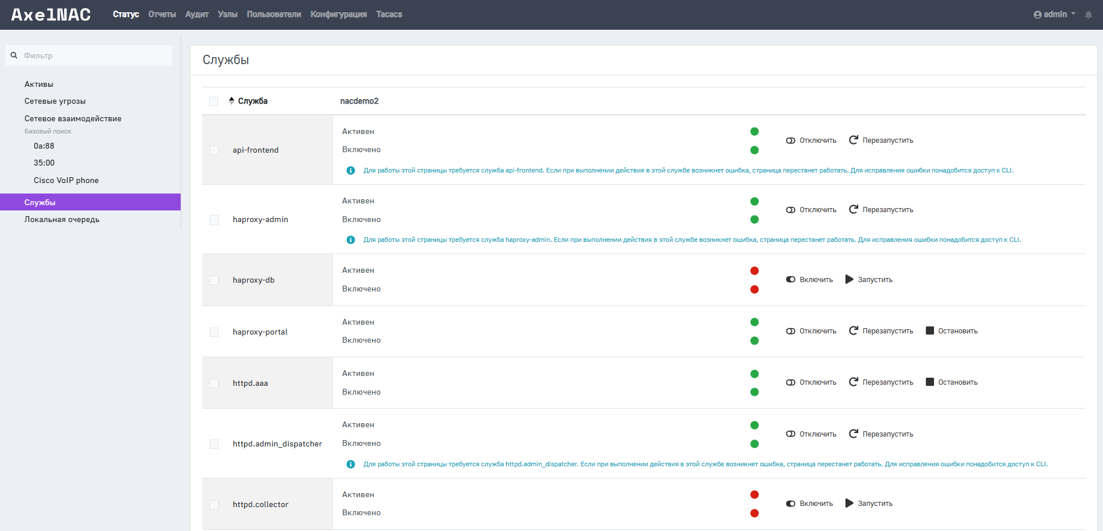
Task: Toggle the enable switch for httpd.collector
Action: (x=791, y=504)
